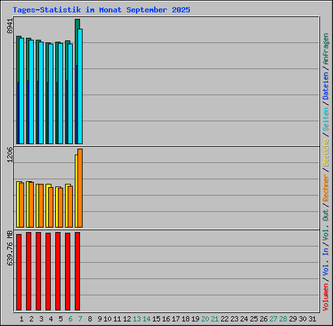Click the cyan Seiten bar for day 1

point(21,91)
